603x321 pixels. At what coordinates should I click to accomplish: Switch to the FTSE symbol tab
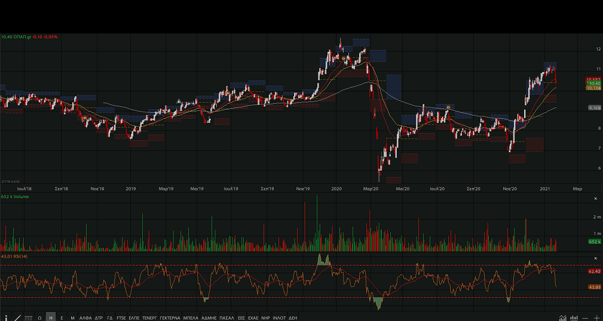[121, 318]
